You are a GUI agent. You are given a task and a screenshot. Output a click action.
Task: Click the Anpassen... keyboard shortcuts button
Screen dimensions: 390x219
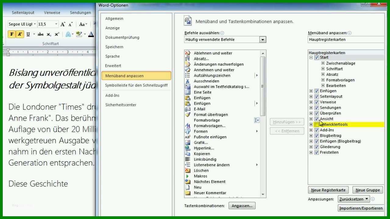pos(242,206)
